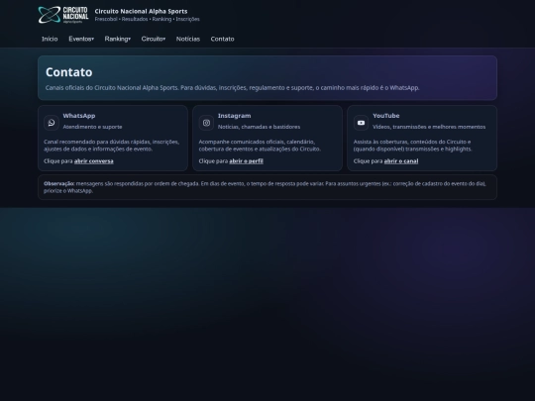The height and width of the screenshot is (401, 535).
Task: Click the Observação note text
Action: coord(265,187)
